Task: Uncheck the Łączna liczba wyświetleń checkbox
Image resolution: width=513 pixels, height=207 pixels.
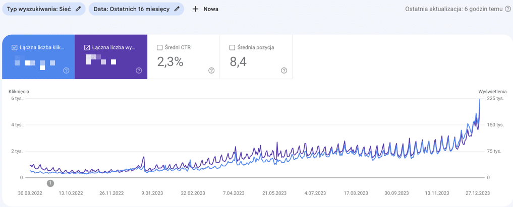Action: 87,47
